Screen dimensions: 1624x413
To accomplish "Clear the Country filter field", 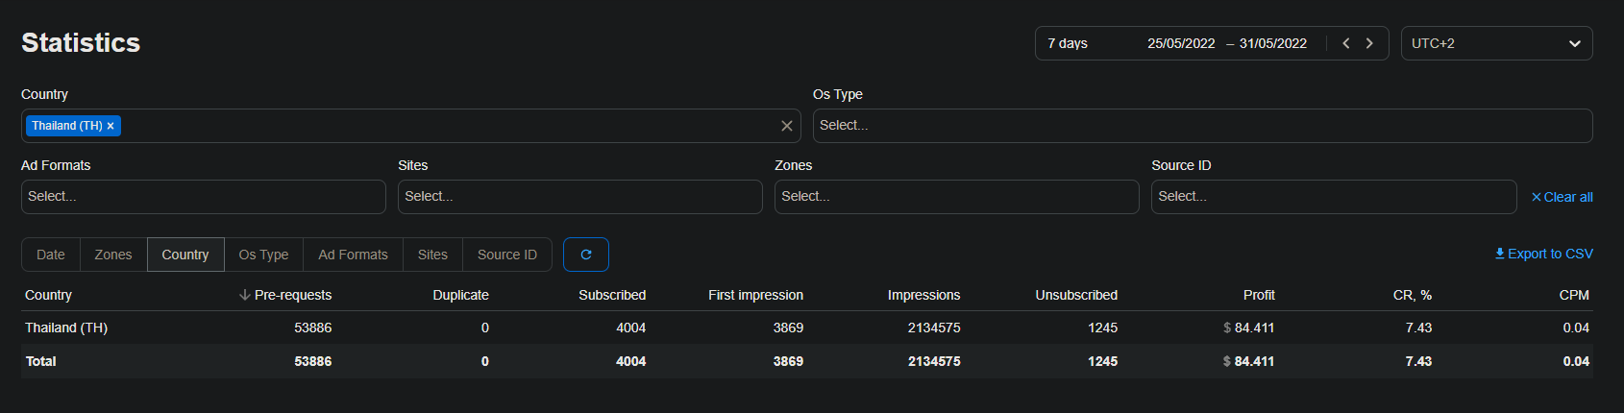I will [786, 126].
